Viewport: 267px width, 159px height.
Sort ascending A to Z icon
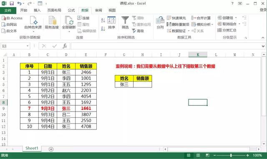[103, 20]
